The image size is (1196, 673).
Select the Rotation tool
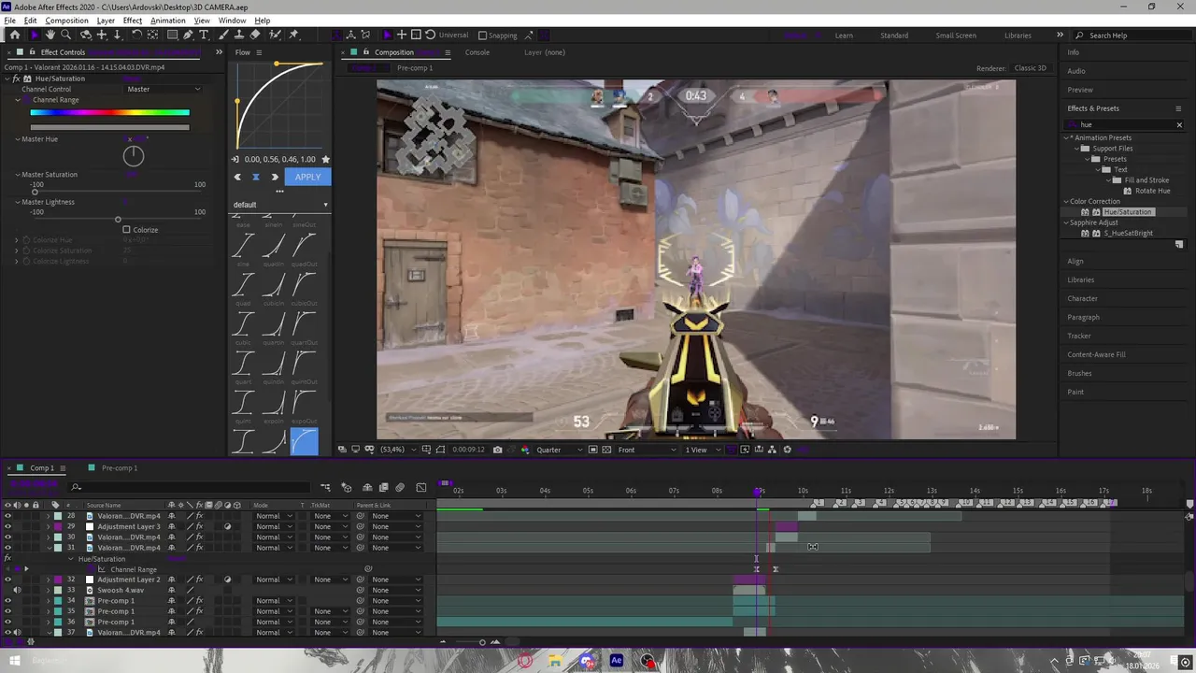[x=135, y=36]
